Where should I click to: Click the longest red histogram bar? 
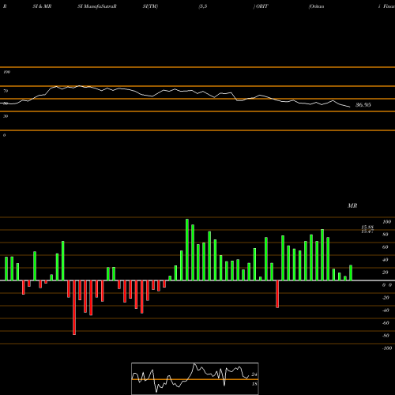tap(74, 307)
